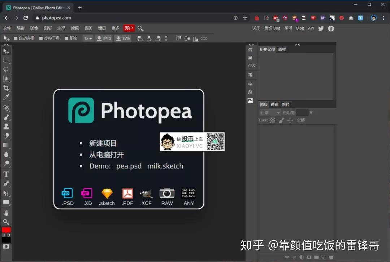Select the Gradient tool
This screenshot has width=390, height=262.
pyautogui.click(x=6, y=145)
